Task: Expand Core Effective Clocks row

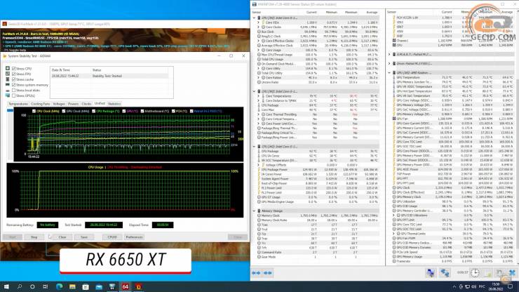Action: 259,41
